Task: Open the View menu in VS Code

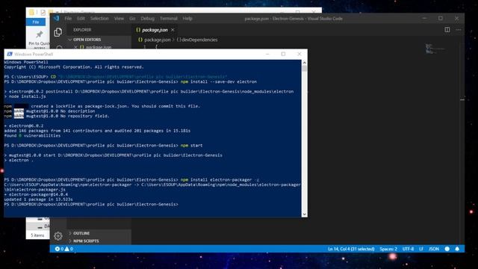Action: tap(119, 18)
